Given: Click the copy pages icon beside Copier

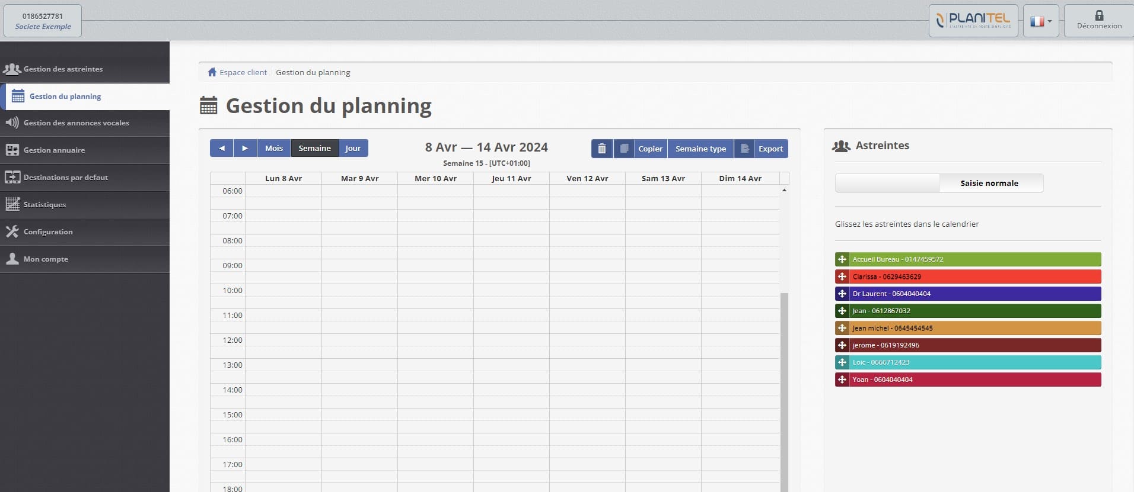Looking at the screenshot, I should click(x=624, y=149).
